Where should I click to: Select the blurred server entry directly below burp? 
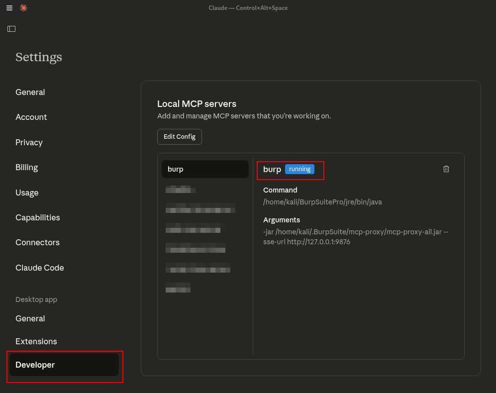[x=181, y=190]
